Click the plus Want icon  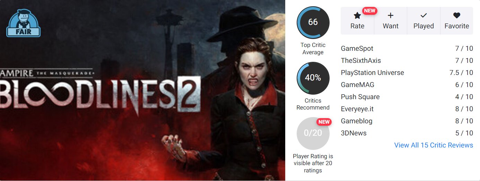tap(391, 16)
